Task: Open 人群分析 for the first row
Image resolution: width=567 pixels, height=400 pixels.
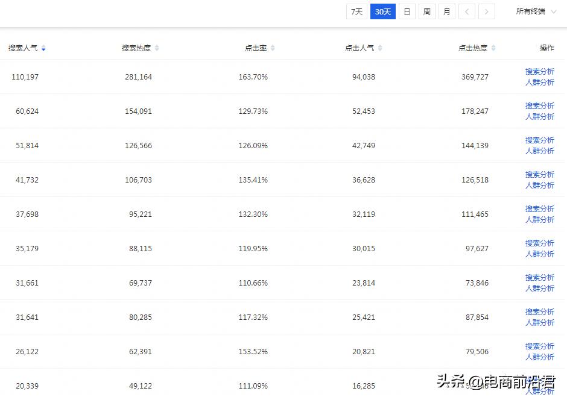Action: point(540,82)
